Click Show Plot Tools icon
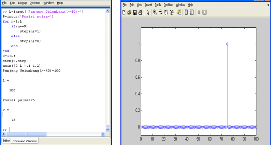275x145 pixels. pos(204,12)
